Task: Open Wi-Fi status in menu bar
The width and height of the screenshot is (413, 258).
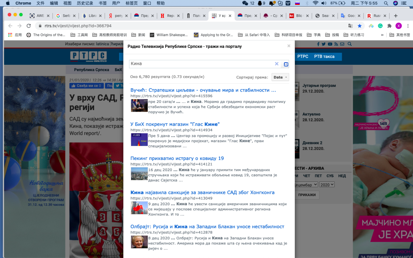Action: pyautogui.click(x=315, y=3)
